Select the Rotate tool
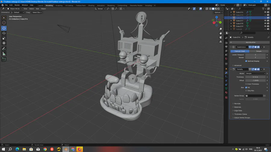The image size is (271, 152). point(4,33)
